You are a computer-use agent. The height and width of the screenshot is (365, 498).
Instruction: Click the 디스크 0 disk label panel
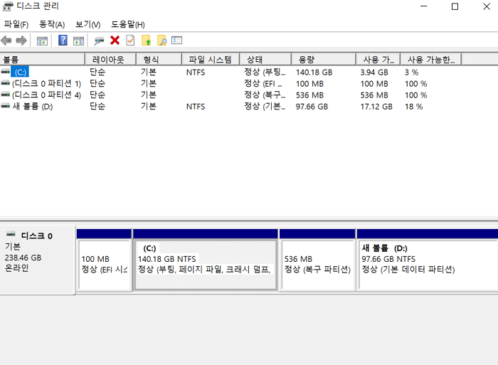click(x=38, y=260)
